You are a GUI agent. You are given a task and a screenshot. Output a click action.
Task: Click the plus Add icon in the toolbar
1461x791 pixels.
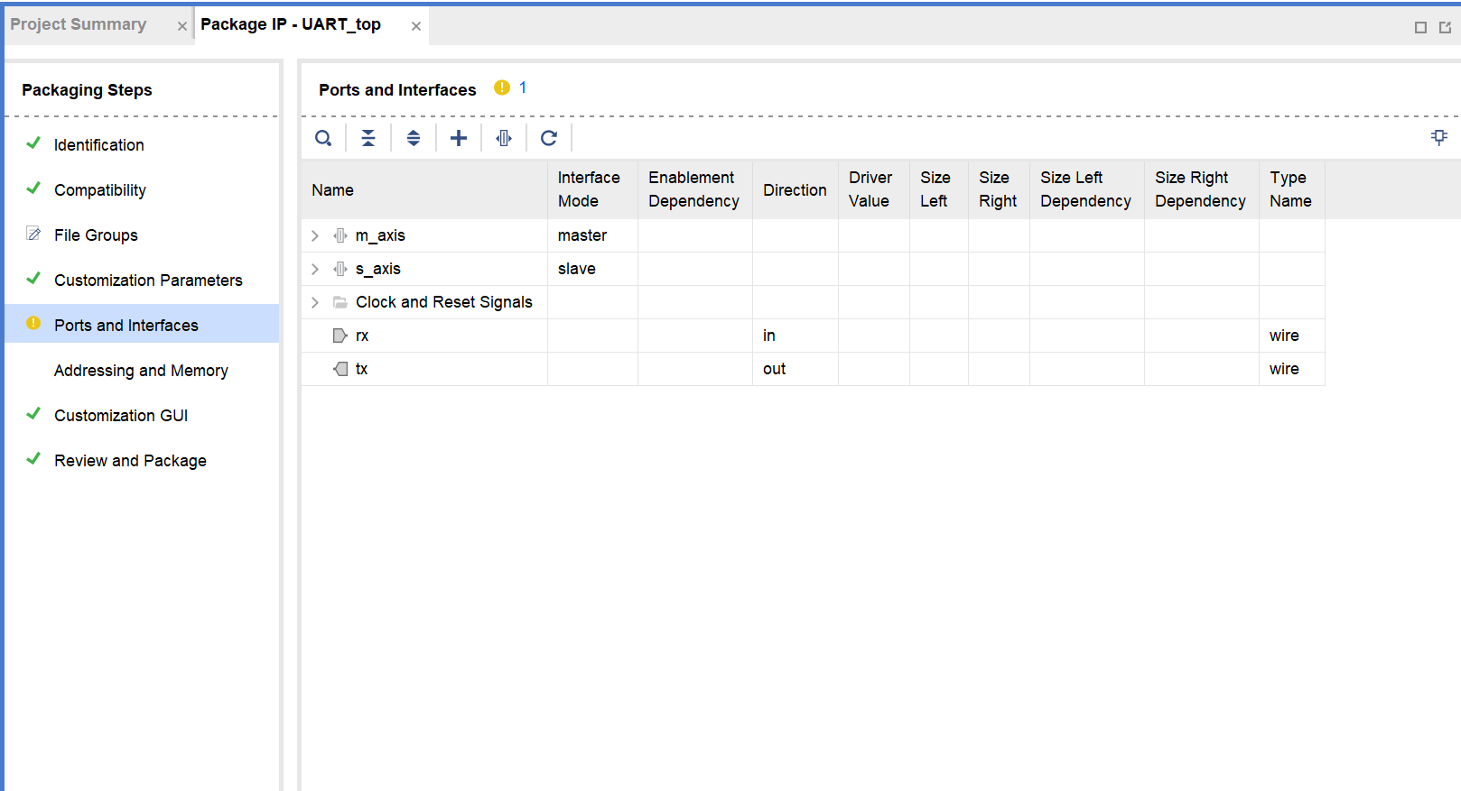pyautogui.click(x=459, y=138)
